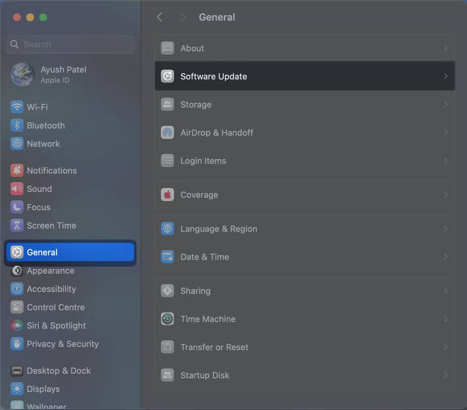This screenshot has width=467, height=410.
Task: Expand the Storage row chevron
Action: (445, 104)
